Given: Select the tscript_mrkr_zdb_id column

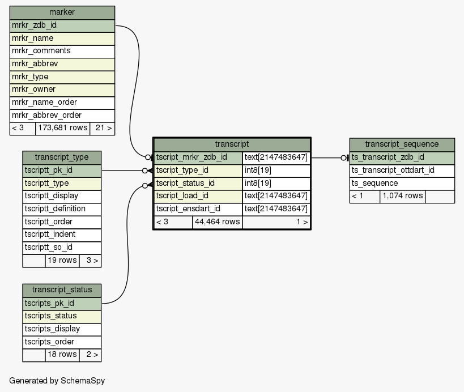Looking at the screenshot, I should click(198, 157).
